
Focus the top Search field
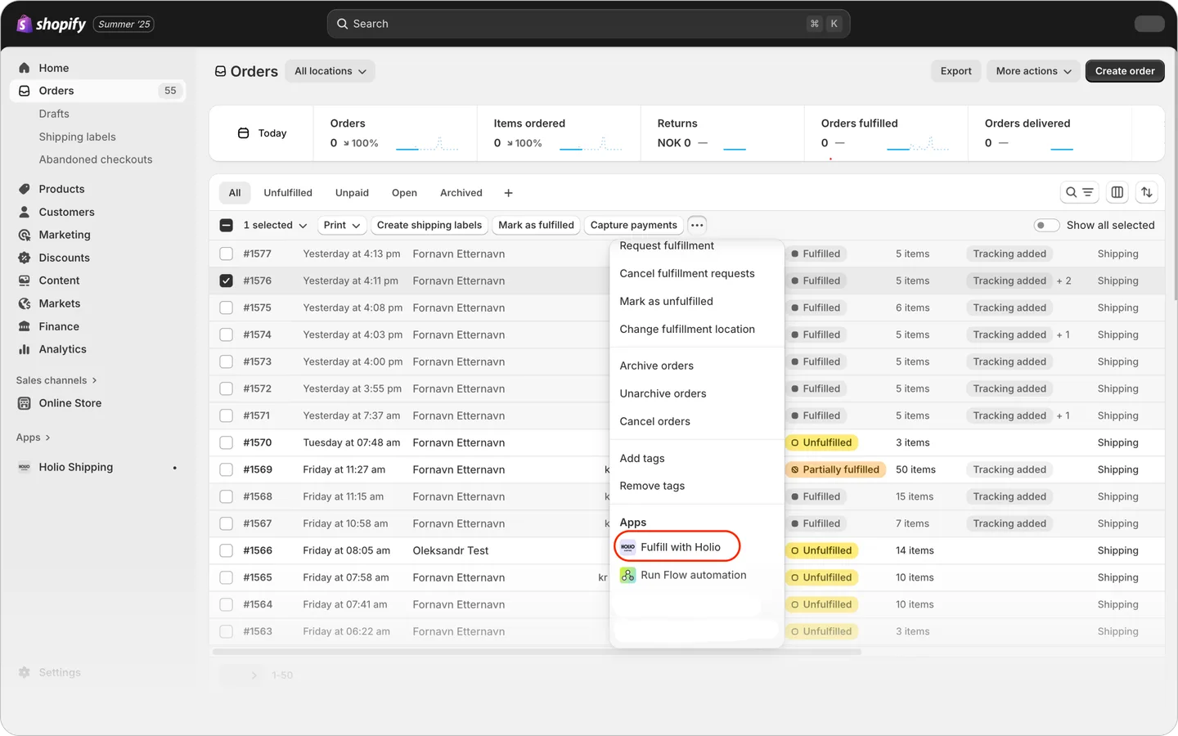click(588, 24)
